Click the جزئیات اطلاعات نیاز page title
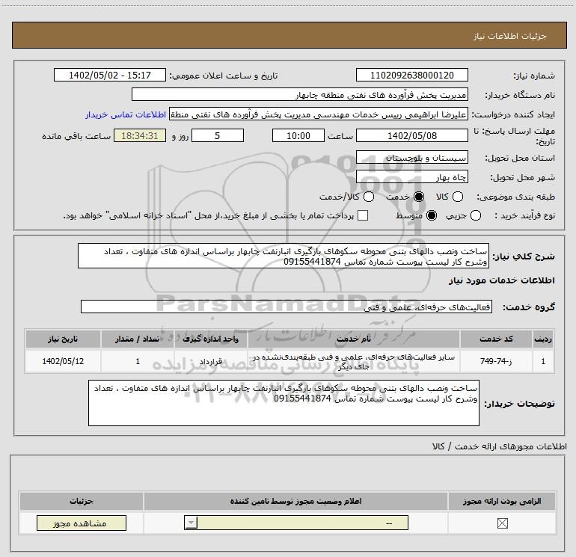This screenshot has width=576, height=557. (510, 36)
